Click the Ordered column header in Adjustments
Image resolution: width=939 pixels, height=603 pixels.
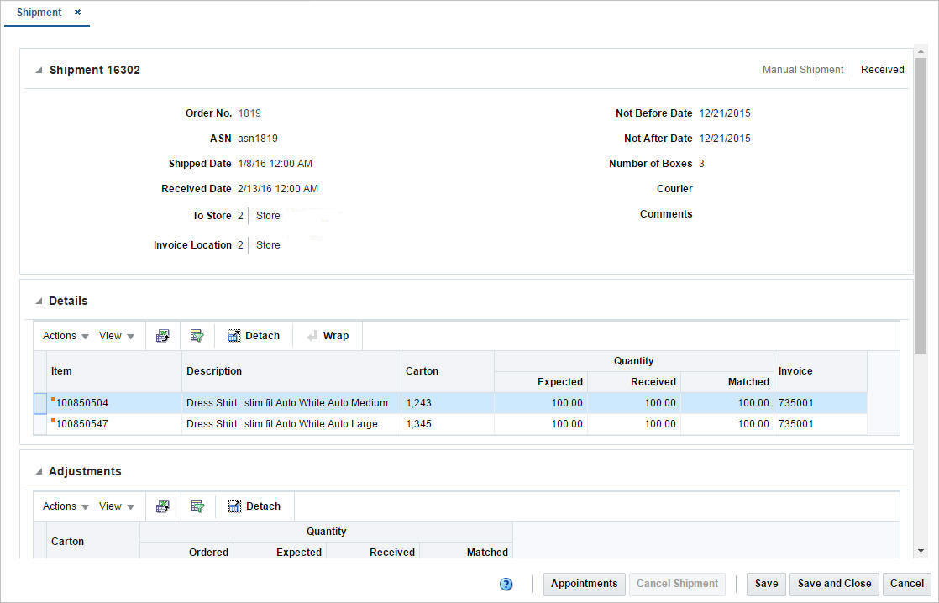point(186,552)
